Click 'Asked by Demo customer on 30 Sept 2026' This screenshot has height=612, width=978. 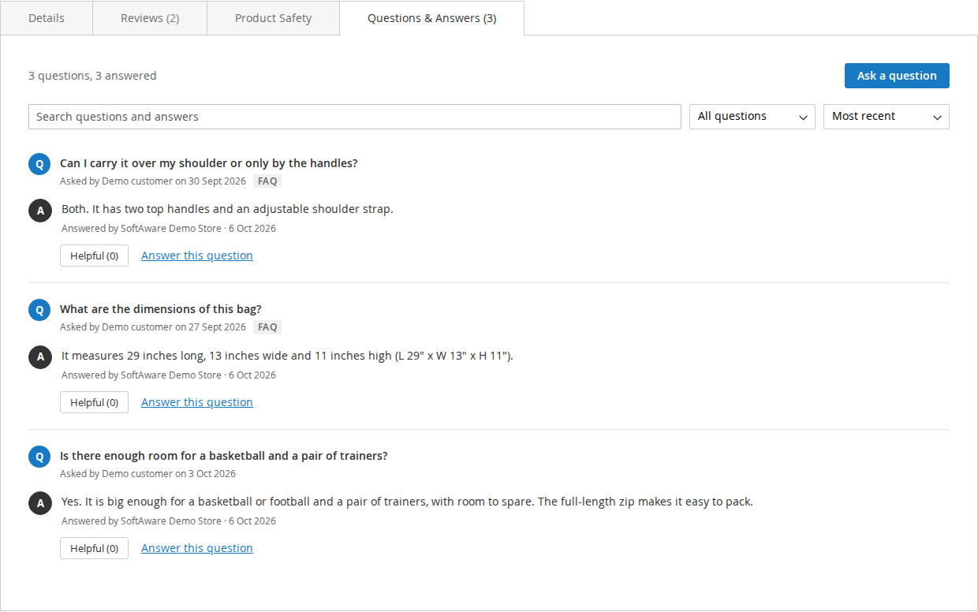(153, 181)
